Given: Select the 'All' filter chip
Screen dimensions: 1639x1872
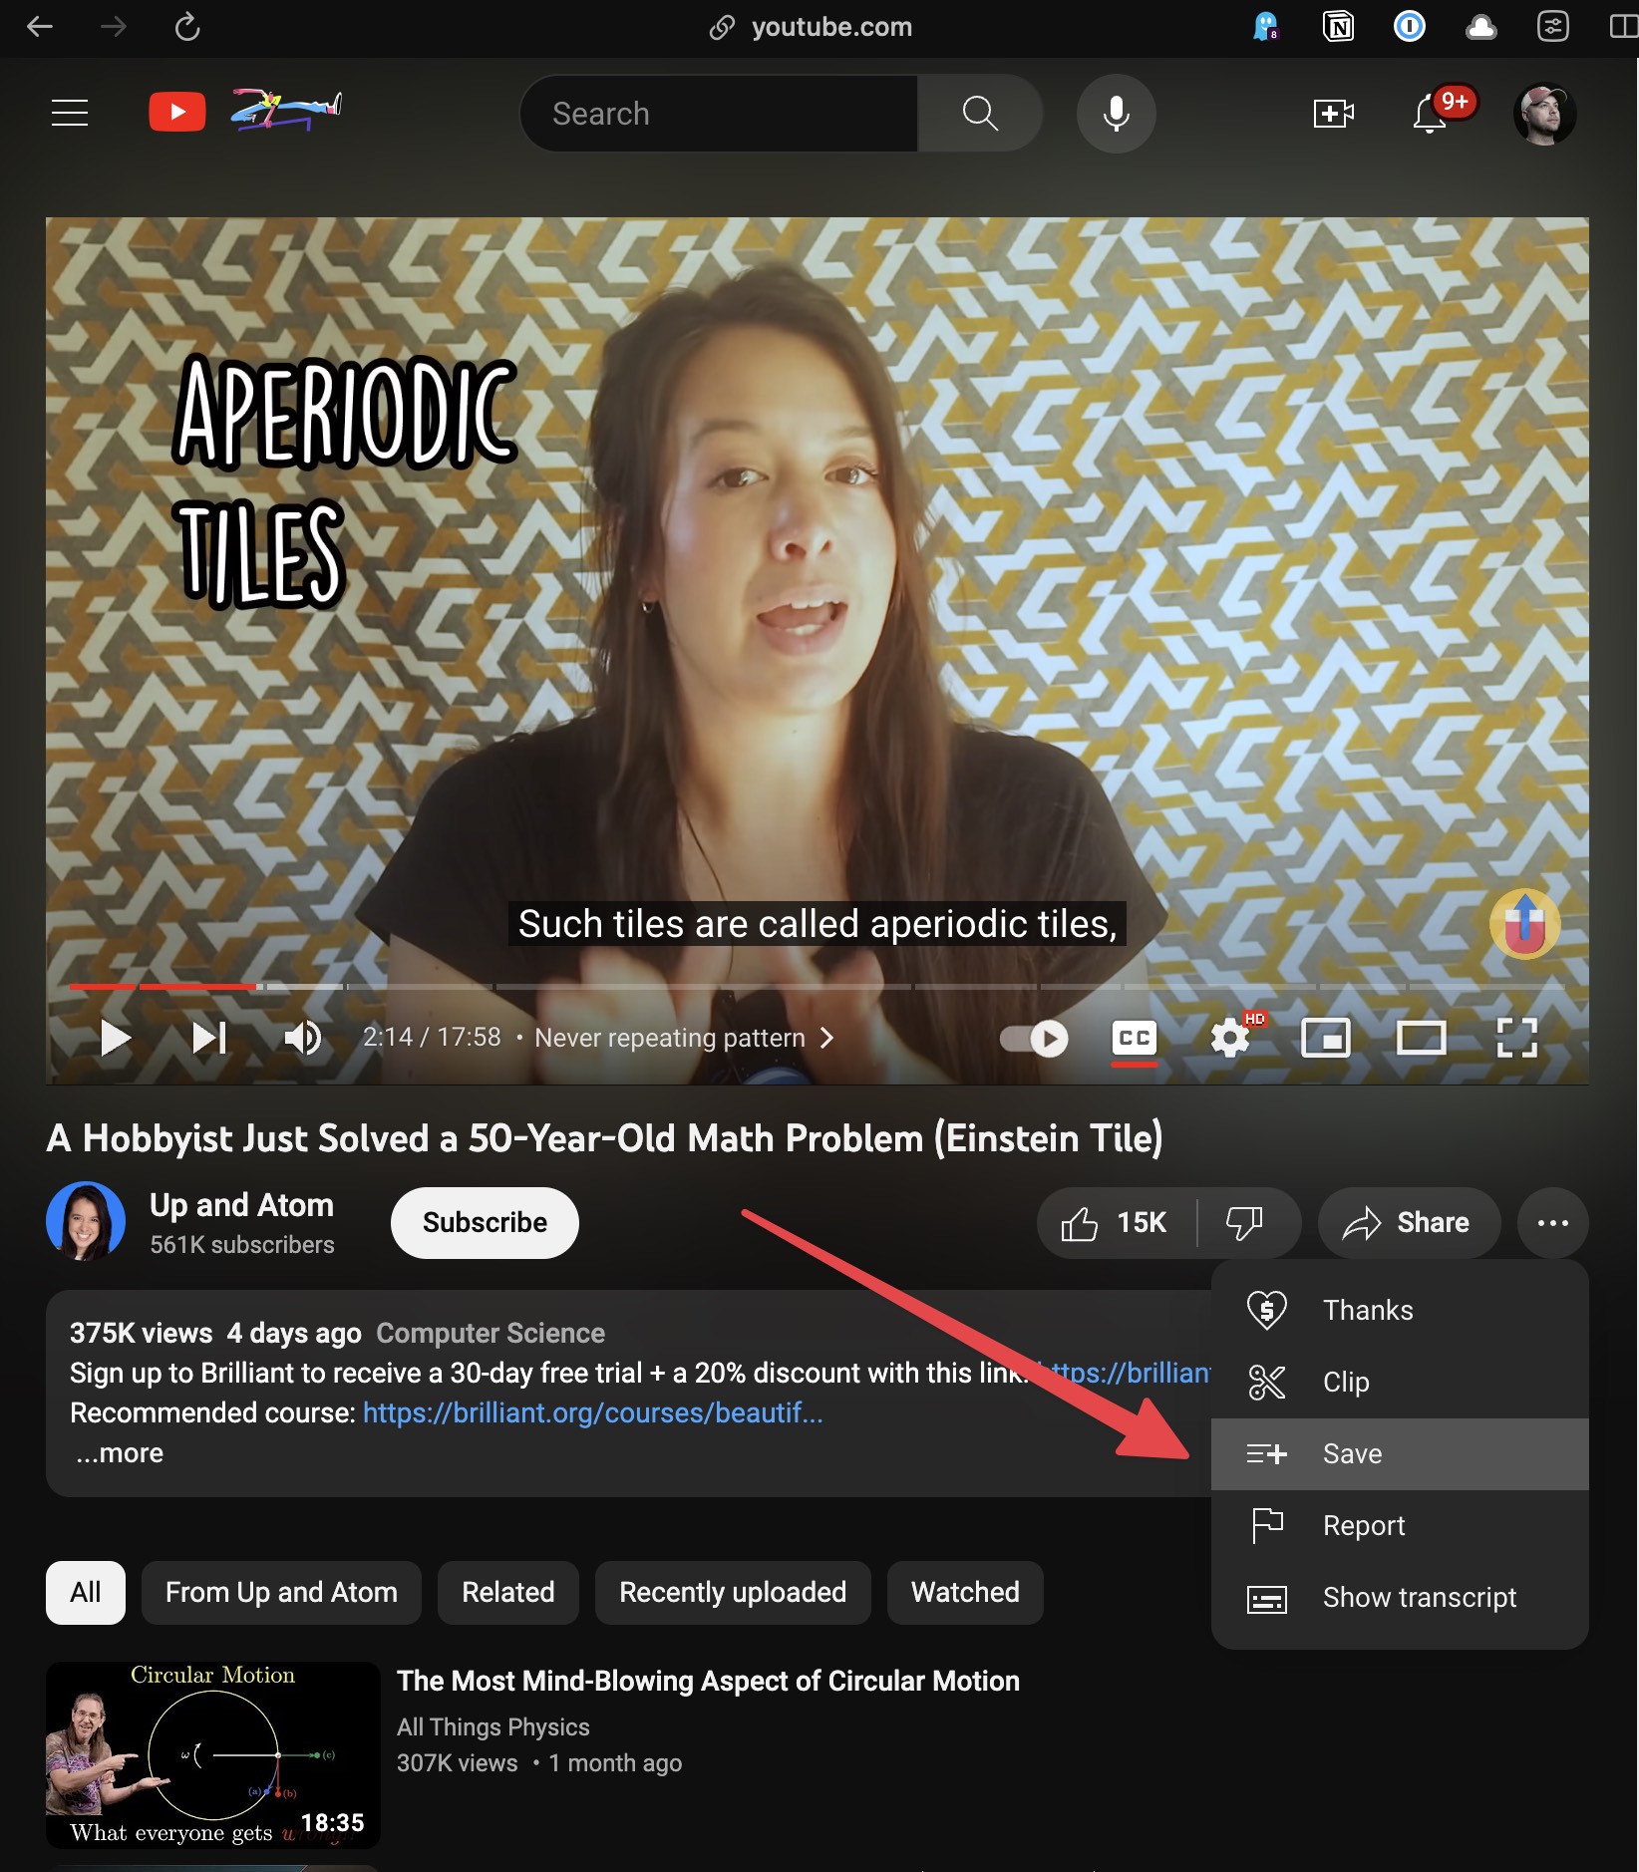Looking at the screenshot, I should tap(86, 1592).
